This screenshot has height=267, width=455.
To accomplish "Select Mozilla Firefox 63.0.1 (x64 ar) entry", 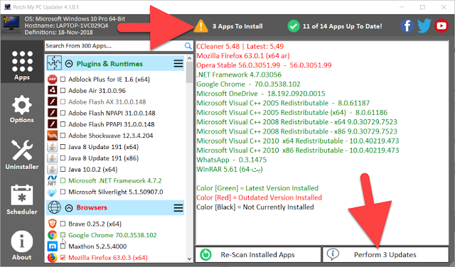I will (243, 55).
